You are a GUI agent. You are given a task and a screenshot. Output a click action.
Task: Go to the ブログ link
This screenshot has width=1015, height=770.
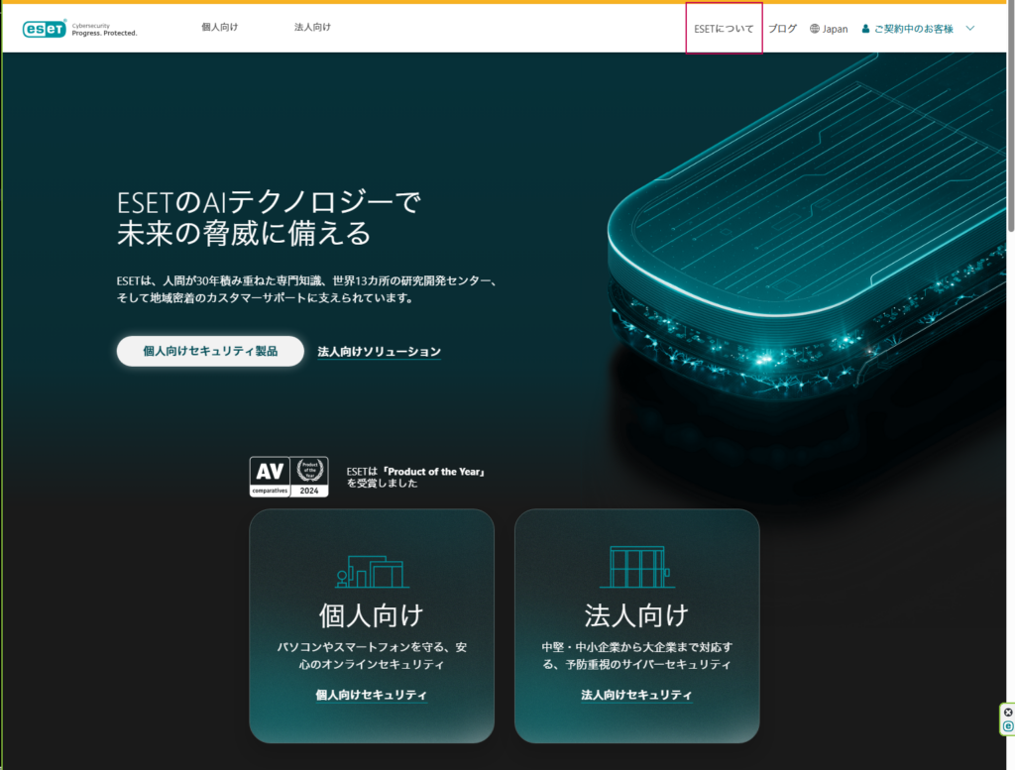click(x=782, y=29)
